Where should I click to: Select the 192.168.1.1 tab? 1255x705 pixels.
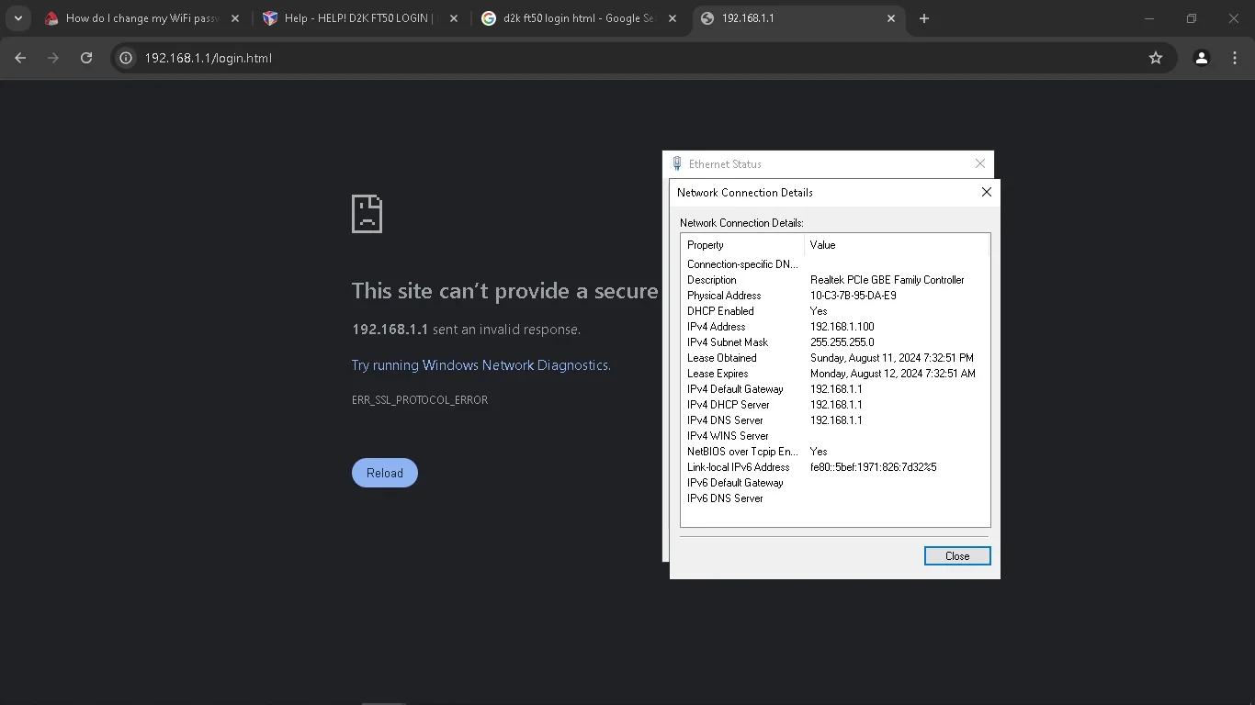(799, 18)
